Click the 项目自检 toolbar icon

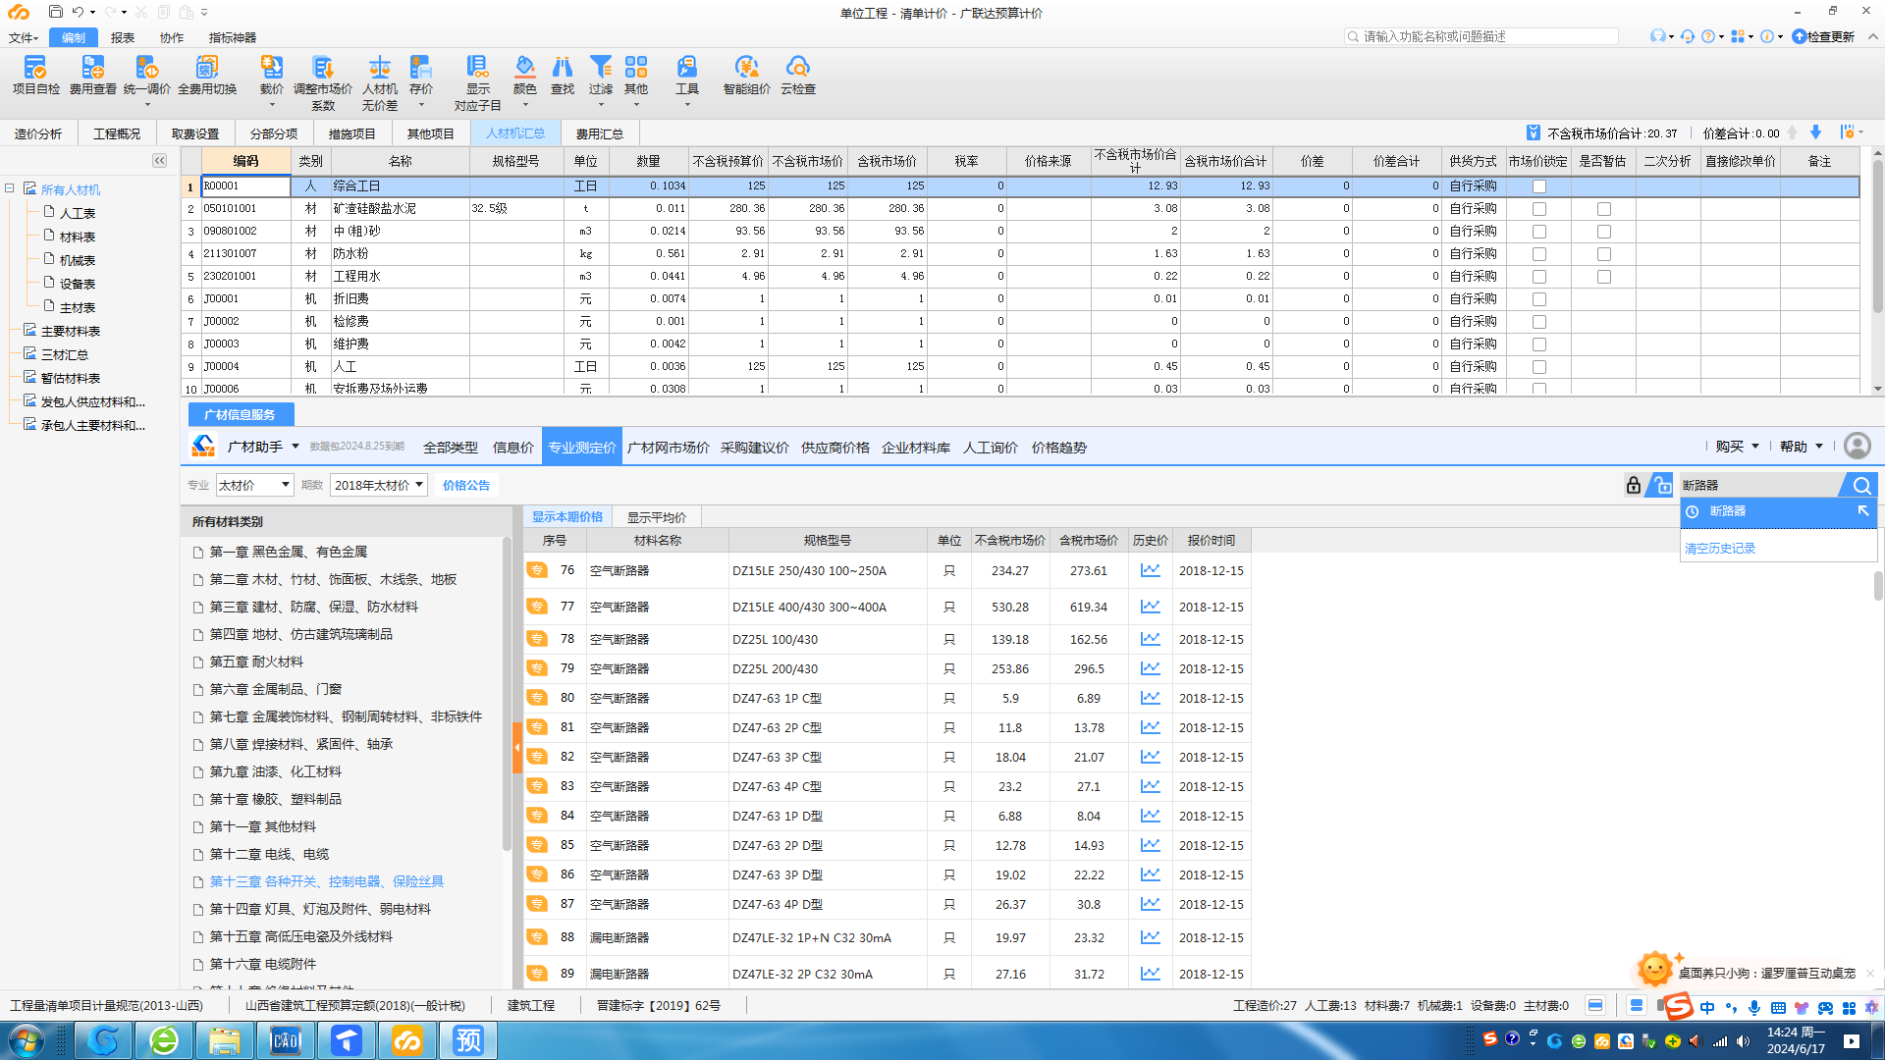pyautogui.click(x=35, y=75)
